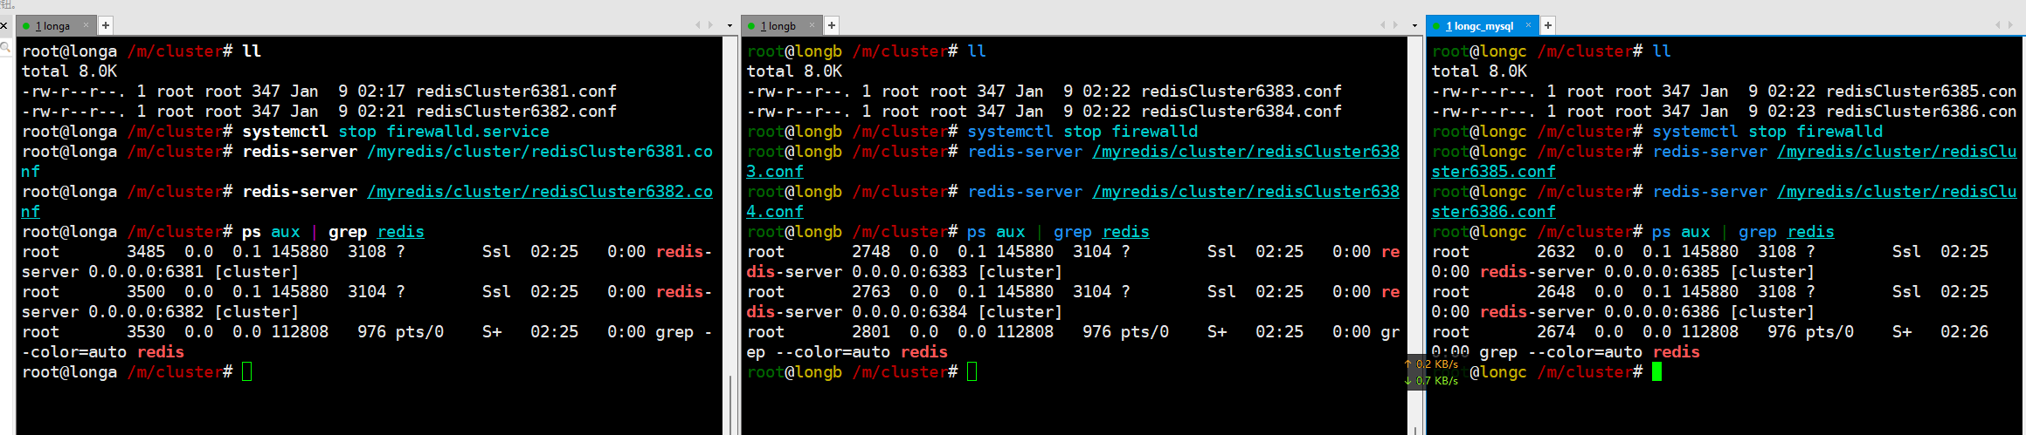
Task: Click PID 3485 in longa process list
Action: click(x=146, y=252)
